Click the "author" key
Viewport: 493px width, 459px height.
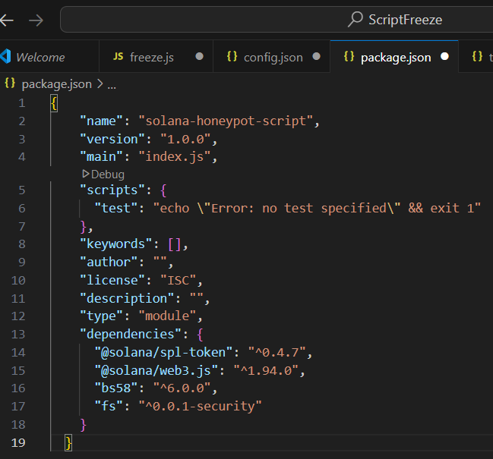click(x=109, y=263)
